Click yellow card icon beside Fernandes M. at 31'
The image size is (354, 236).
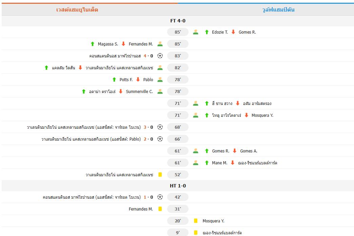click(160, 209)
